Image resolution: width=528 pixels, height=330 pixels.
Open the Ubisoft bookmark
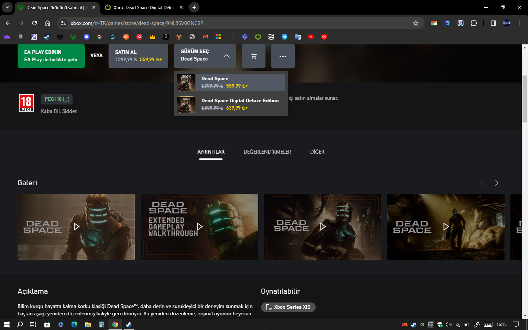60,37
